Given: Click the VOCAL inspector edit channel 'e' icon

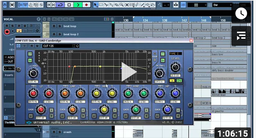Looking at the screenshot, I should point(39,19).
